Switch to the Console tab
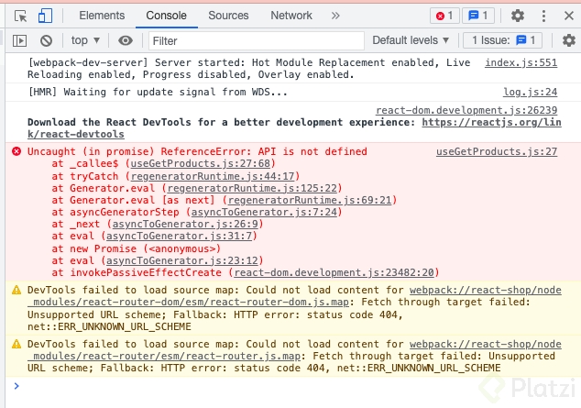The image size is (581, 408). [x=167, y=16]
